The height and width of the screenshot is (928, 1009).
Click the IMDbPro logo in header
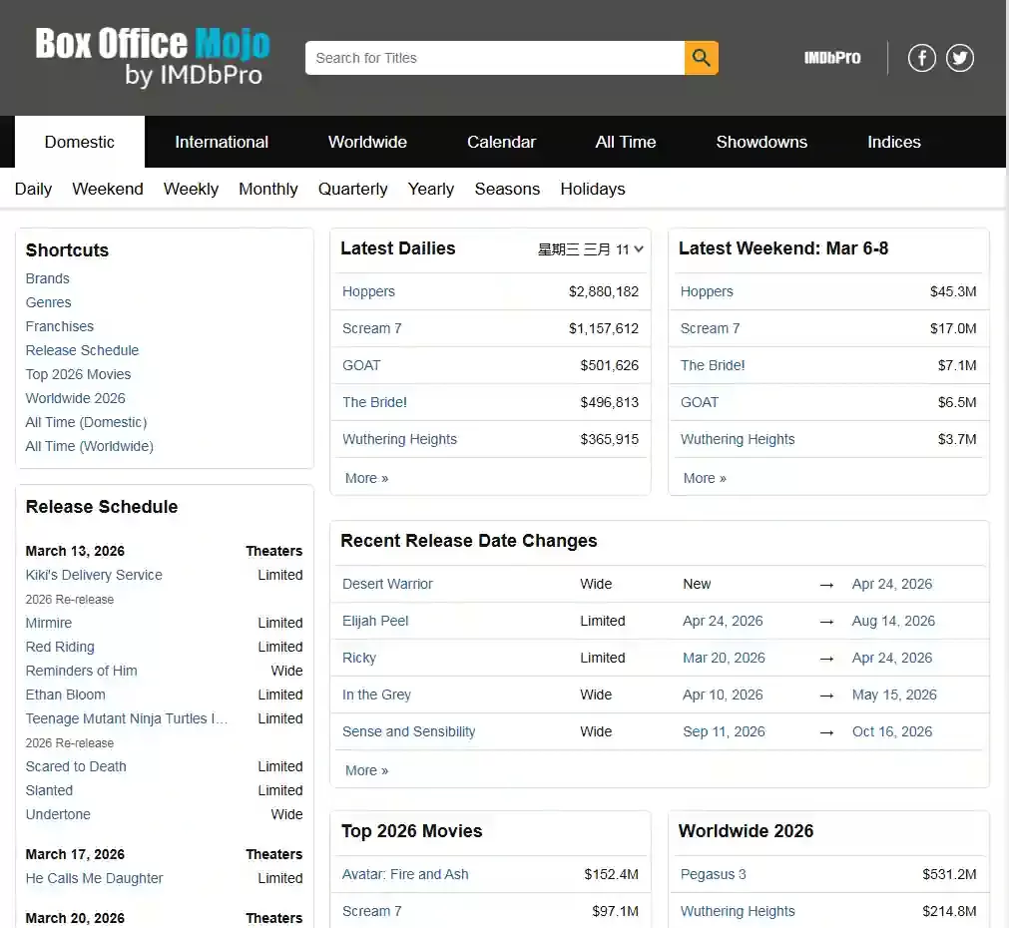coord(832,58)
